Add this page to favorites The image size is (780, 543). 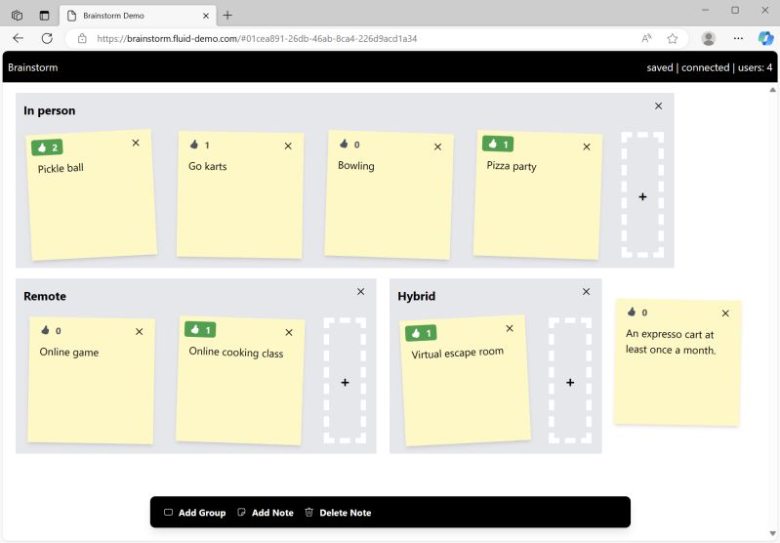[x=672, y=38]
